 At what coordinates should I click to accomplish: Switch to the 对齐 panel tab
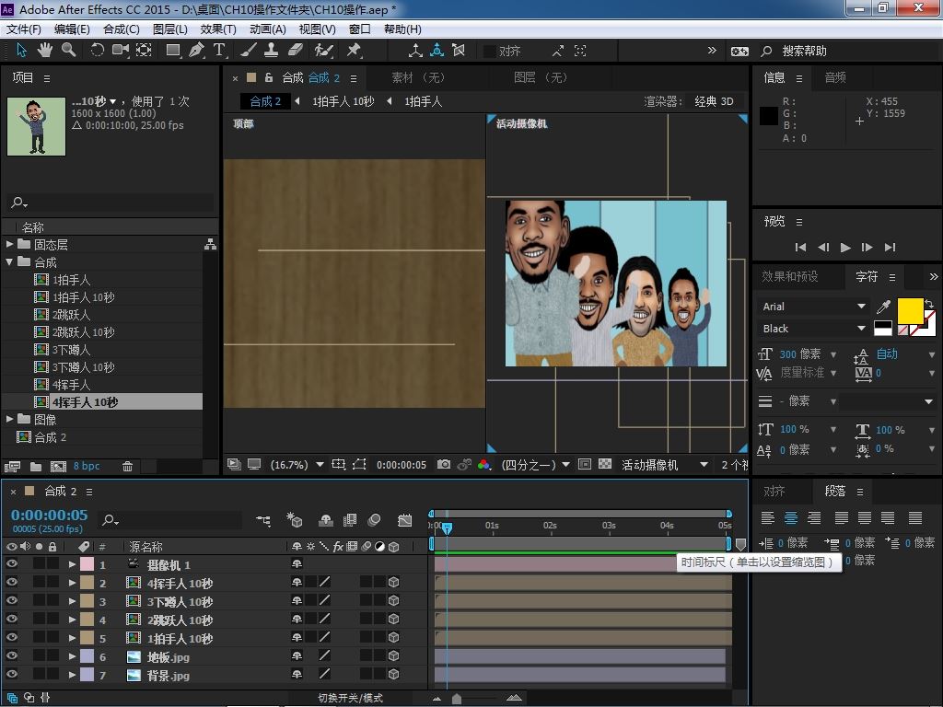(774, 492)
